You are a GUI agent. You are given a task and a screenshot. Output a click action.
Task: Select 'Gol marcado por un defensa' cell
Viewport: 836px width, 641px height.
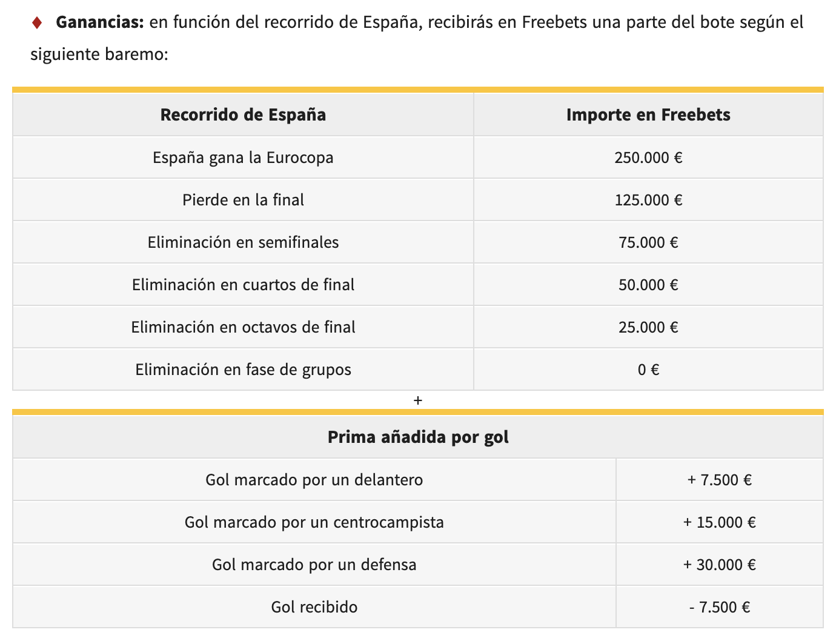(314, 565)
